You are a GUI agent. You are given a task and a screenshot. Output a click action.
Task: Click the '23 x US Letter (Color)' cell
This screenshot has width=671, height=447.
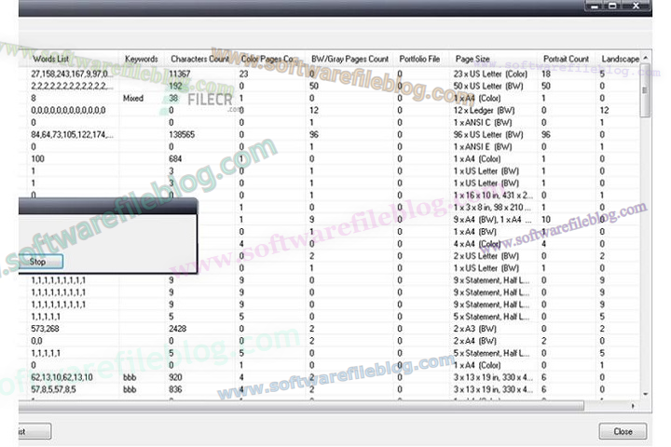tap(490, 74)
